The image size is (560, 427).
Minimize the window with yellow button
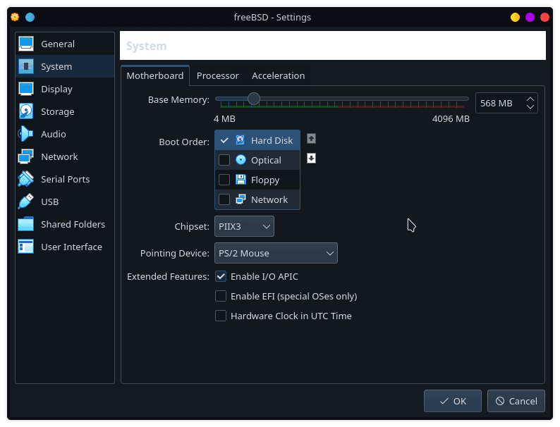point(515,17)
